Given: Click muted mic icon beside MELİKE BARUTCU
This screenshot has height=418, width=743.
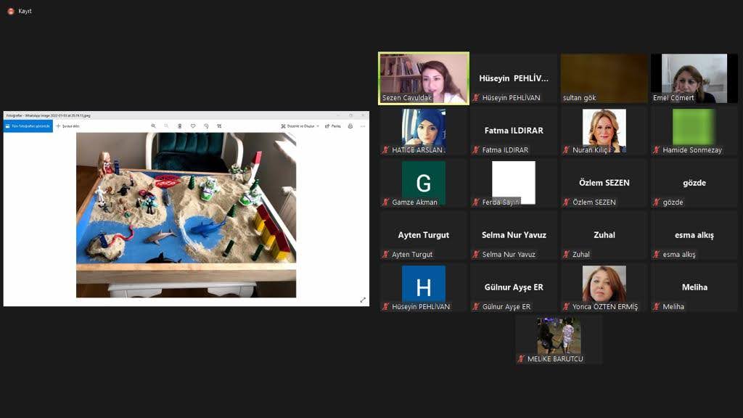Looking at the screenshot, I should [x=521, y=359].
